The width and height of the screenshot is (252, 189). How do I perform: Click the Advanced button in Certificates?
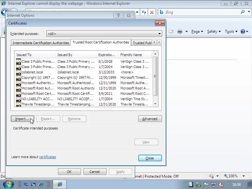point(150,119)
